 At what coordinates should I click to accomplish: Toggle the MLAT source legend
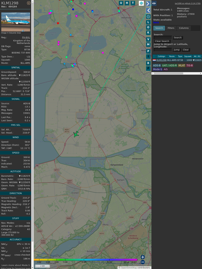(182, 66)
